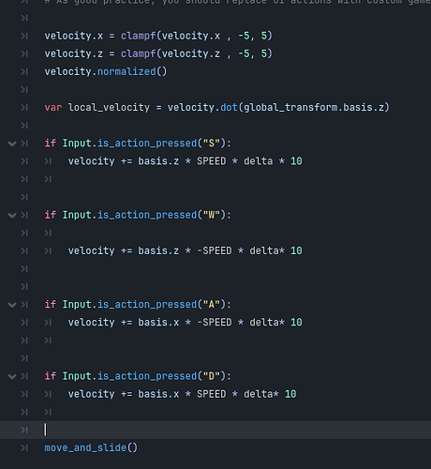Click the "D" string literal
This screenshot has height=469, width=431.
212,376
